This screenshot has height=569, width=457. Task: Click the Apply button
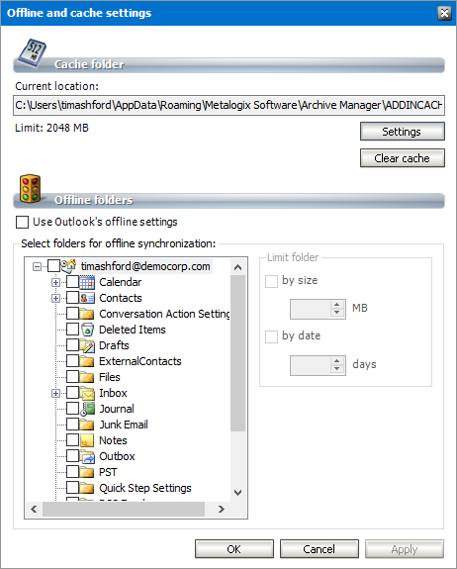click(405, 549)
